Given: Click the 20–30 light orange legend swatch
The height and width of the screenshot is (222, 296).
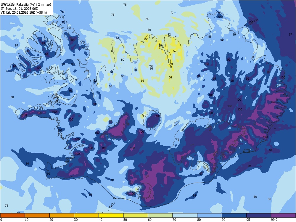Looking at the screenshot, I should coord(62,215).
